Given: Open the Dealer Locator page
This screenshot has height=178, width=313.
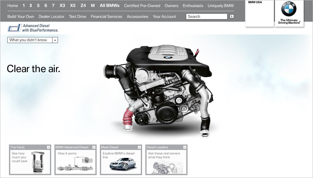Looking at the screenshot, I should [x=51, y=17].
